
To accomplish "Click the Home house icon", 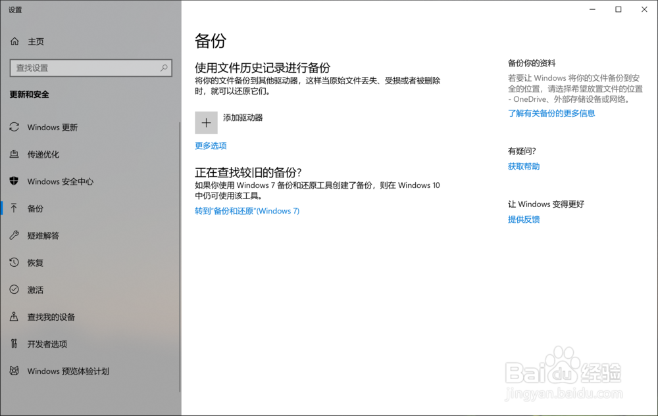I will click(x=14, y=41).
